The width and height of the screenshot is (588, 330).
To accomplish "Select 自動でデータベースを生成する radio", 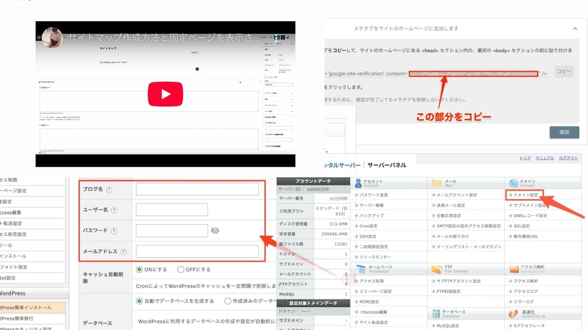I will coord(139,301).
